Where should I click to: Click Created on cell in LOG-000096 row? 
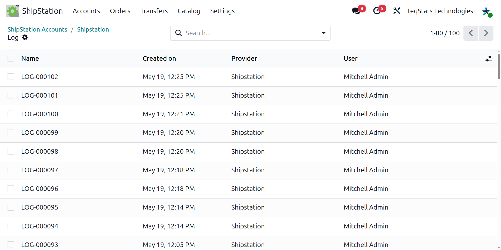click(x=169, y=189)
